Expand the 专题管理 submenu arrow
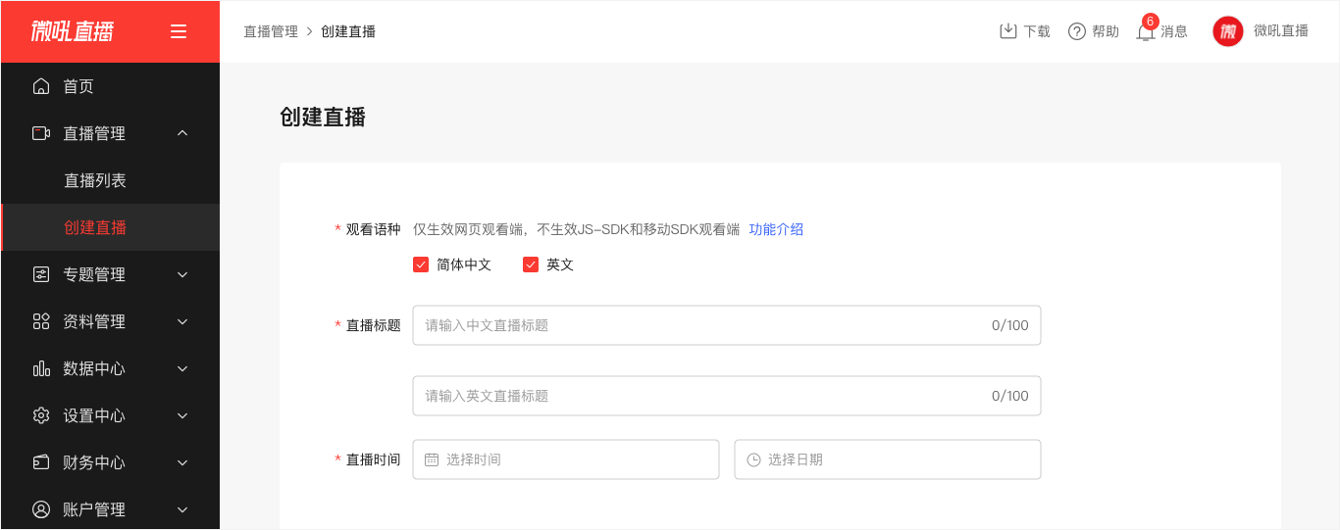1340x530 pixels. [x=182, y=274]
